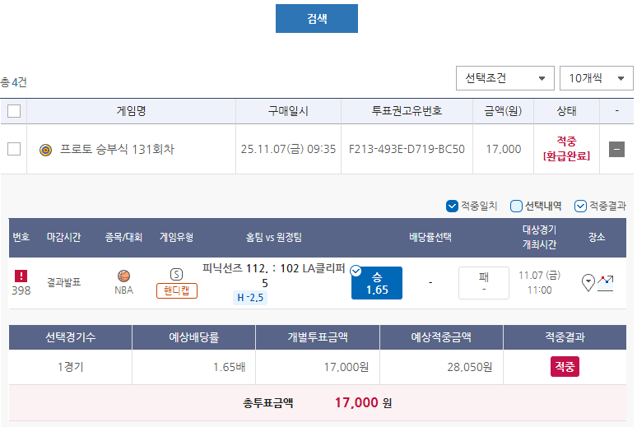Click the Proto target game icon
The width and height of the screenshot is (637, 427).
click(x=45, y=150)
